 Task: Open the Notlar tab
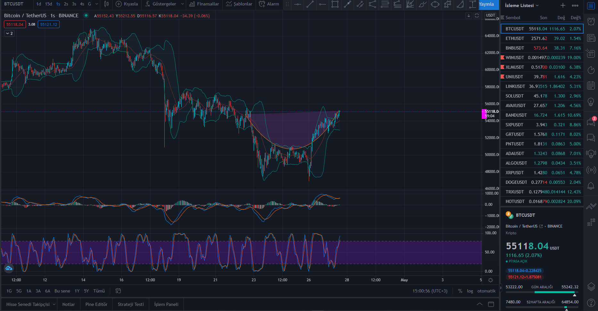[69, 304]
